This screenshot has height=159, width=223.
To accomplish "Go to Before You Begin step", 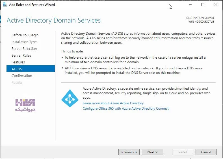I will click(x=25, y=35).
